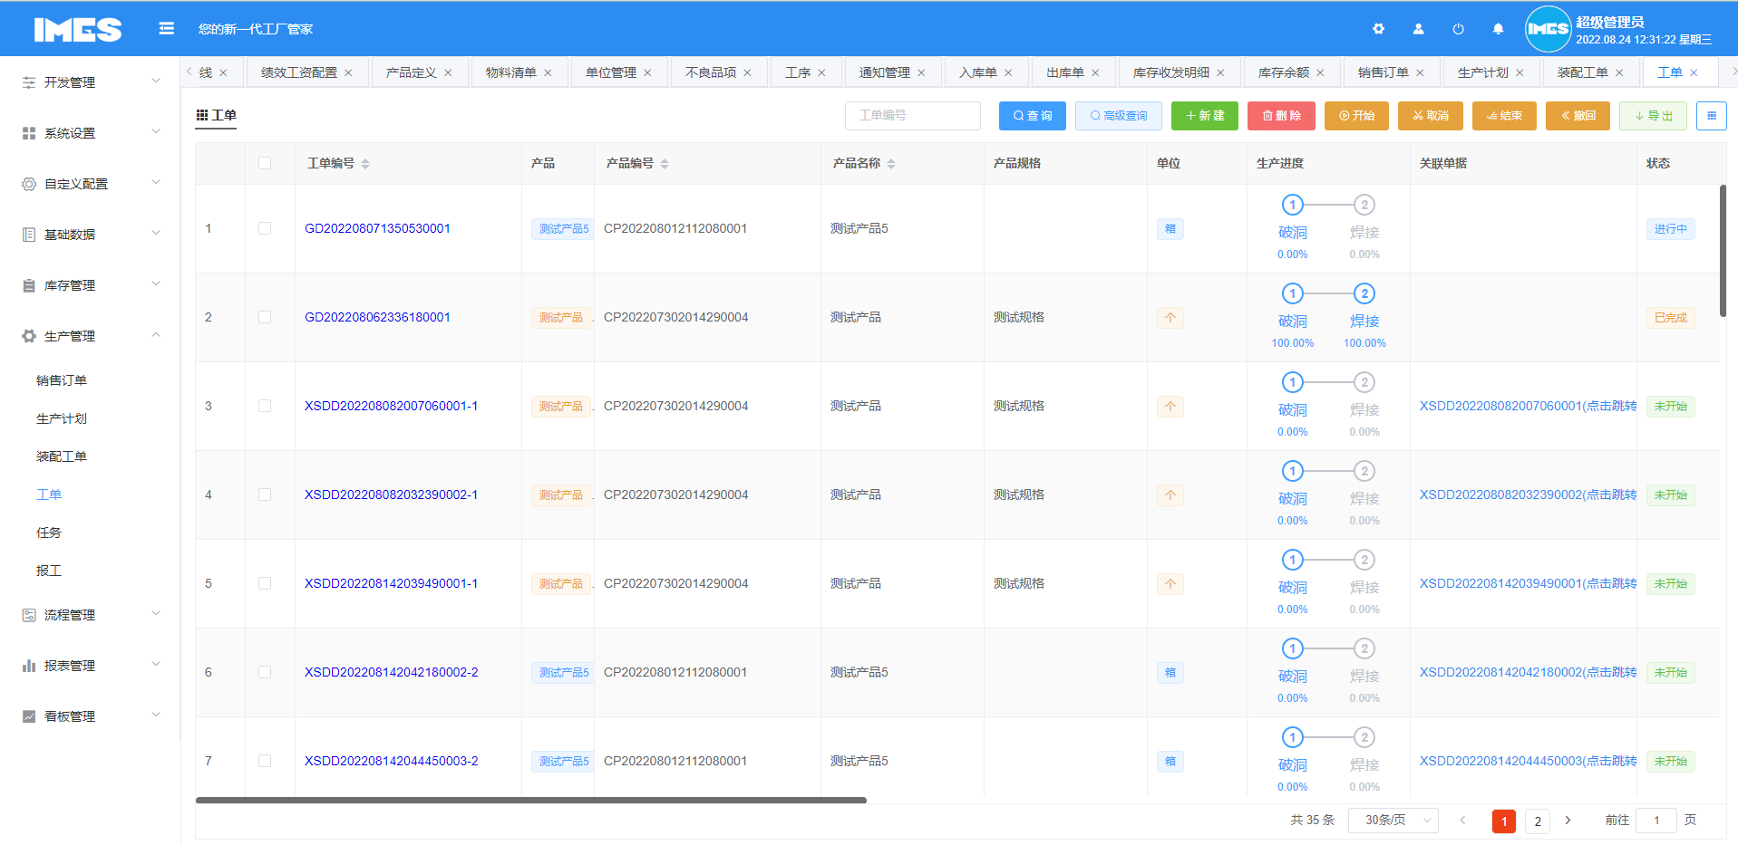
Task: Click the 开始 start button
Action: click(x=1357, y=116)
